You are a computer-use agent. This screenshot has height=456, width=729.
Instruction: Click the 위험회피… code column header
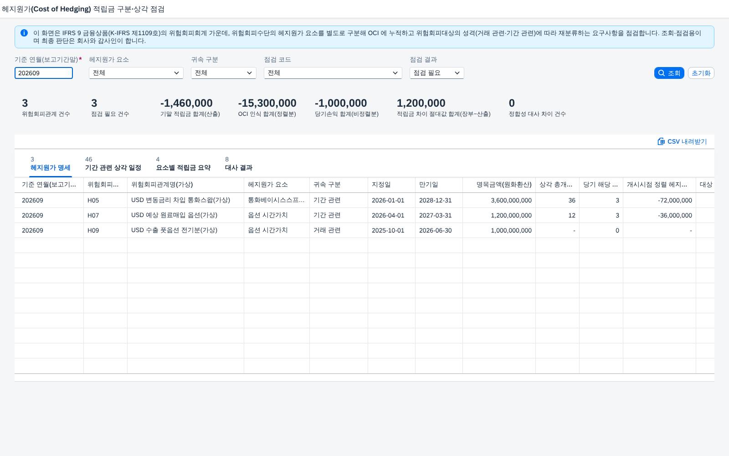click(x=106, y=185)
